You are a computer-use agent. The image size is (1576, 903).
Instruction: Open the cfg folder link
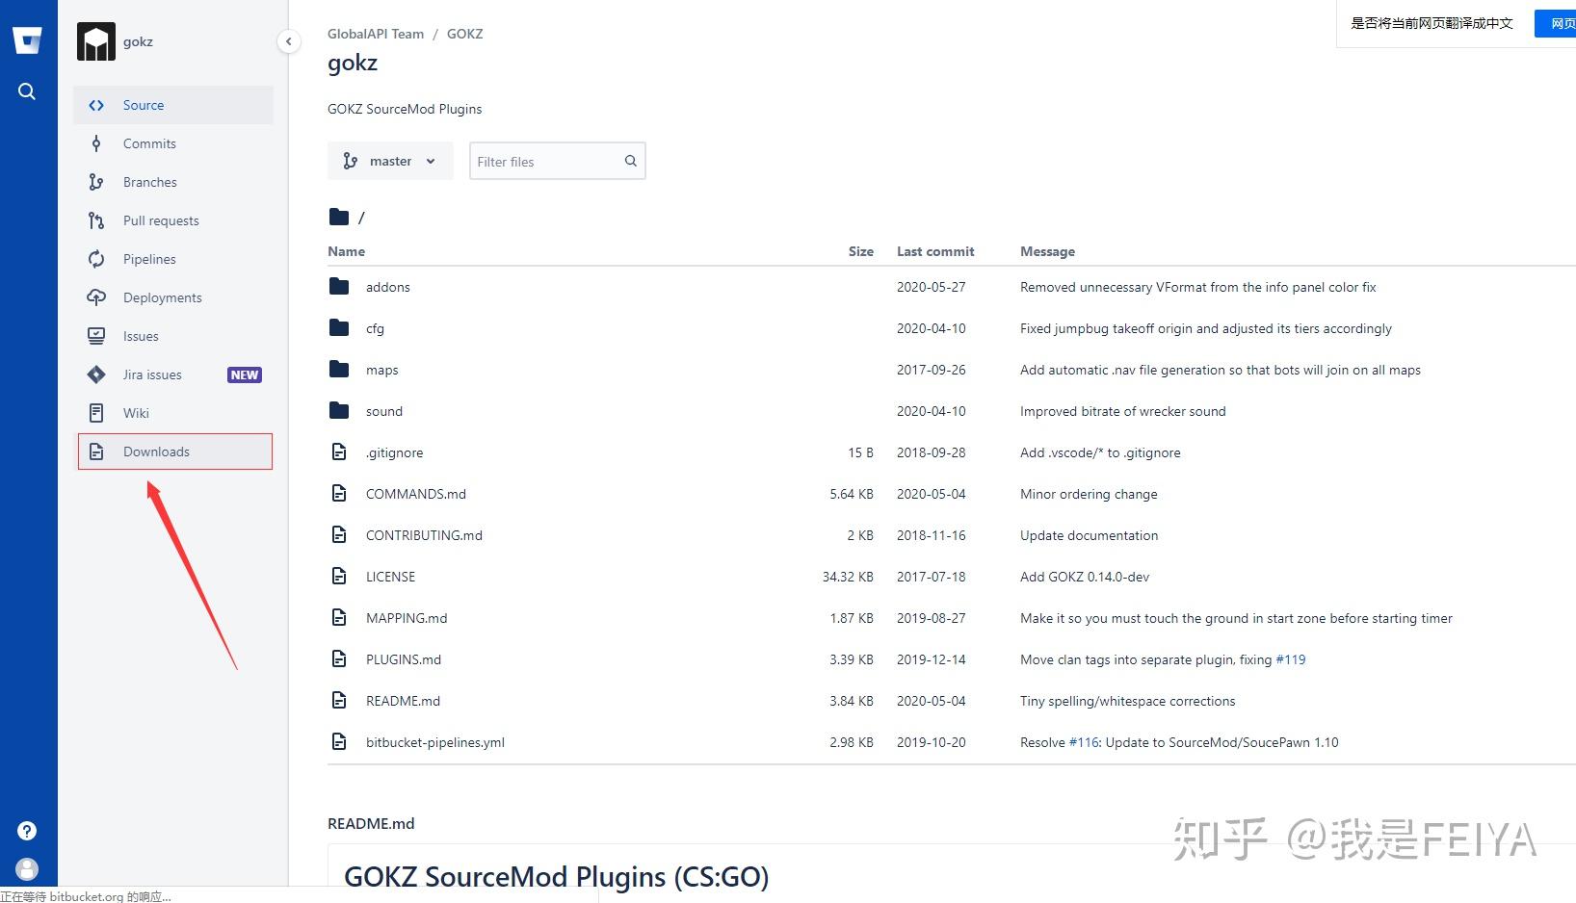[x=375, y=328]
